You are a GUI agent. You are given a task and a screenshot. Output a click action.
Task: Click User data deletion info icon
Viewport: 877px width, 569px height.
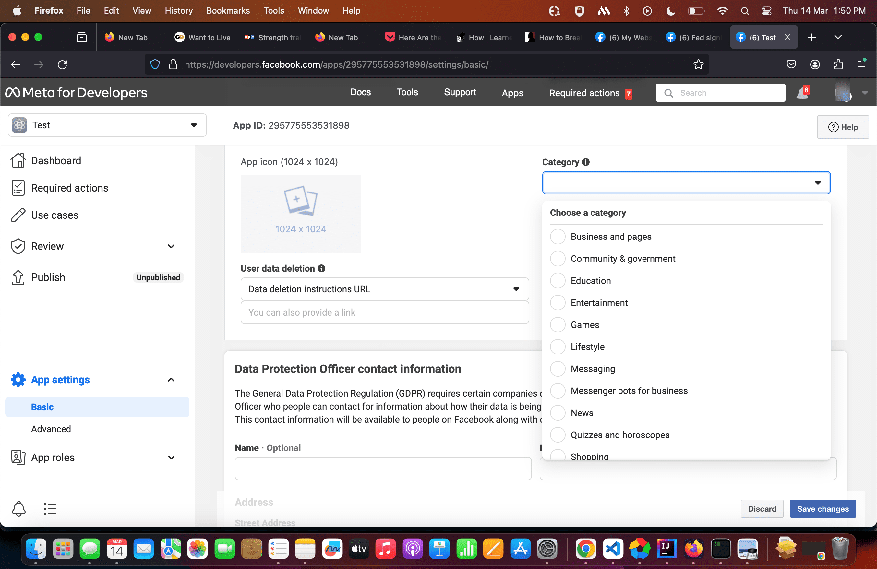321,268
